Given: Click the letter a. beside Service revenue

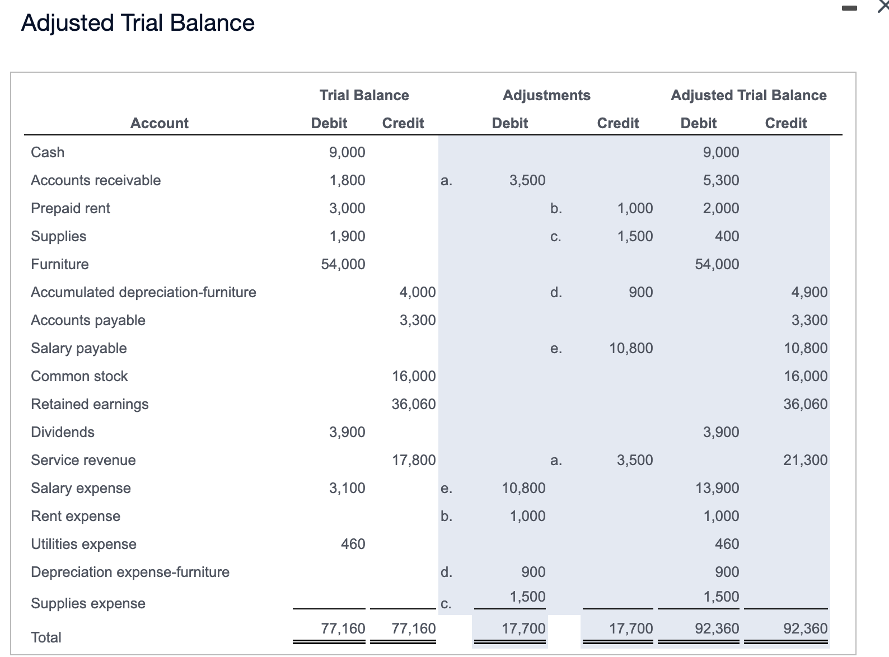Looking at the screenshot, I should pyautogui.click(x=555, y=461).
